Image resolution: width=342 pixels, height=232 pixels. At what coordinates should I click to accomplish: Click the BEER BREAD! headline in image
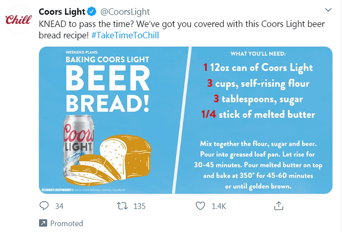click(108, 90)
